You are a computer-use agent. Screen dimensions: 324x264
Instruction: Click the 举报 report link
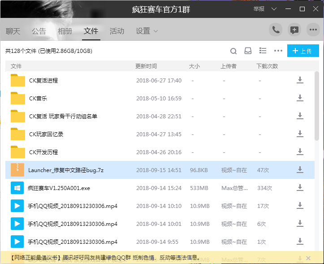pyautogui.click(x=259, y=9)
